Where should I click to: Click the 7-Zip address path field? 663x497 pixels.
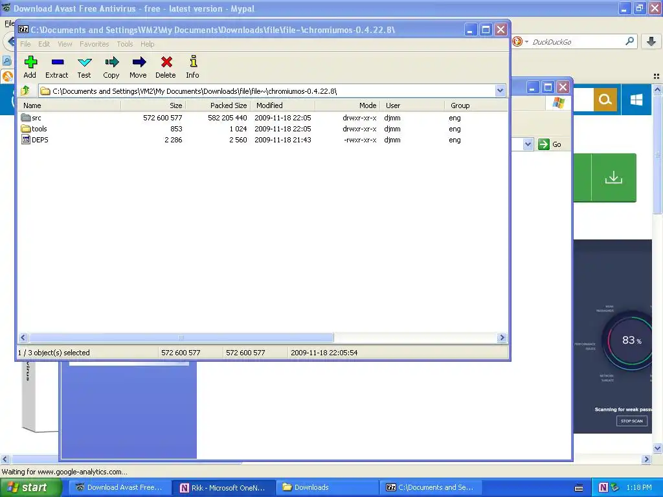point(267,91)
